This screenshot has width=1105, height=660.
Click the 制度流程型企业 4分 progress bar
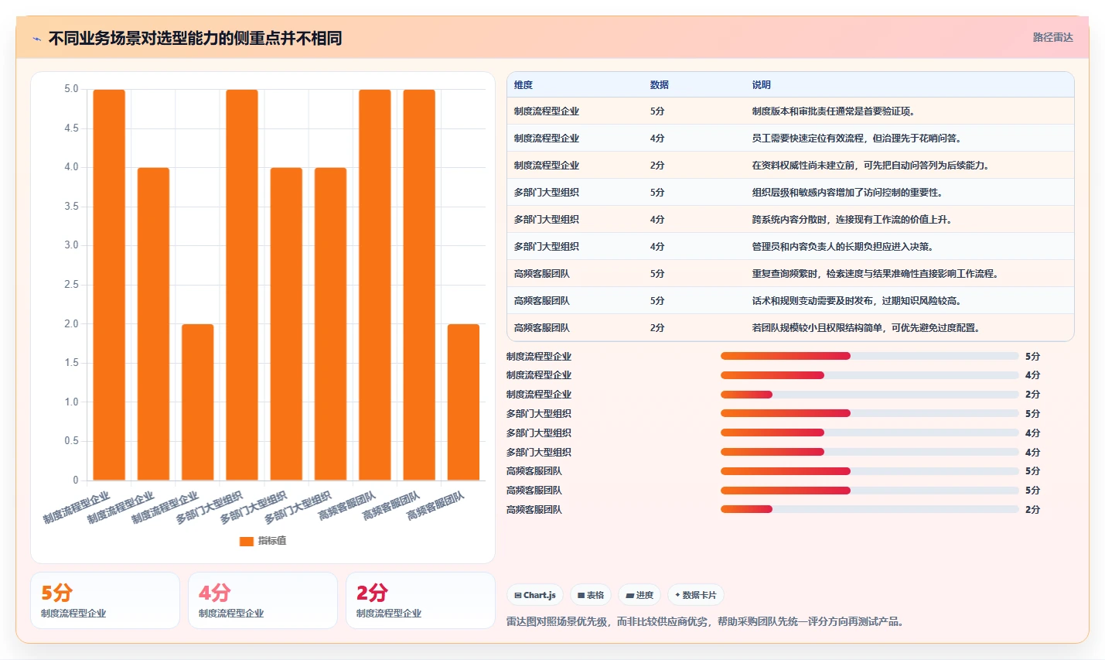click(x=869, y=375)
